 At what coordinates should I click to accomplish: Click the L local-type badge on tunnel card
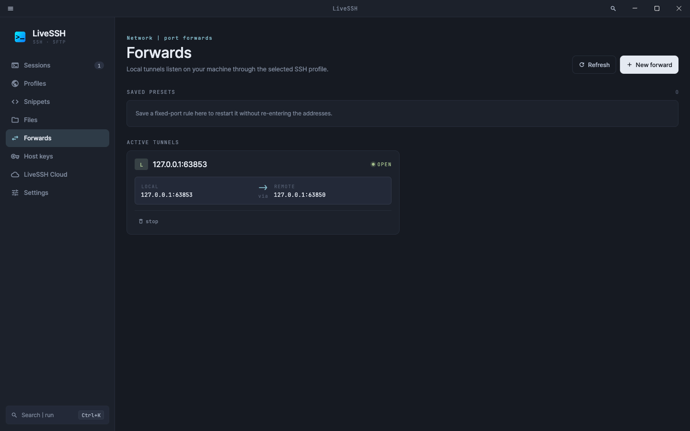coord(141,164)
